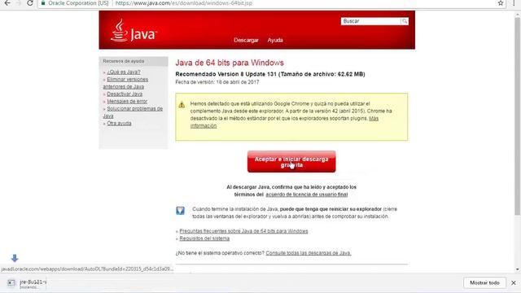Click Oracle Corporation [US] certificate label
Viewport: 521px width, 293px height.
[x=78, y=3]
